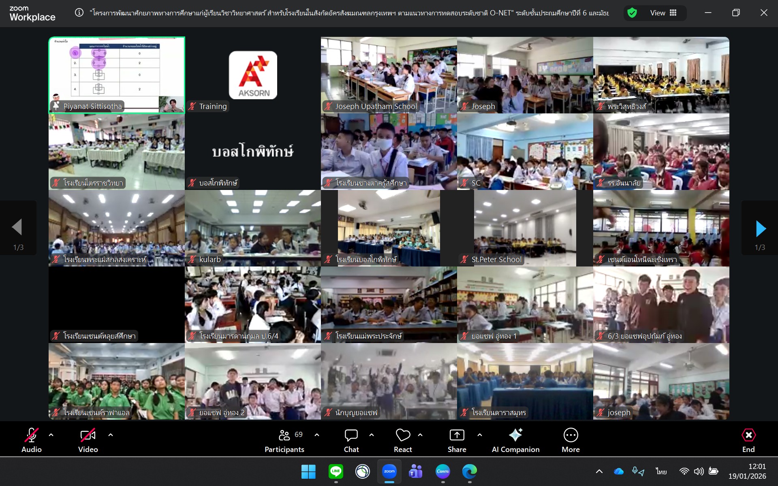Open Zoom icon in Windows taskbar
The image size is (778, 486).
point(389,471)
